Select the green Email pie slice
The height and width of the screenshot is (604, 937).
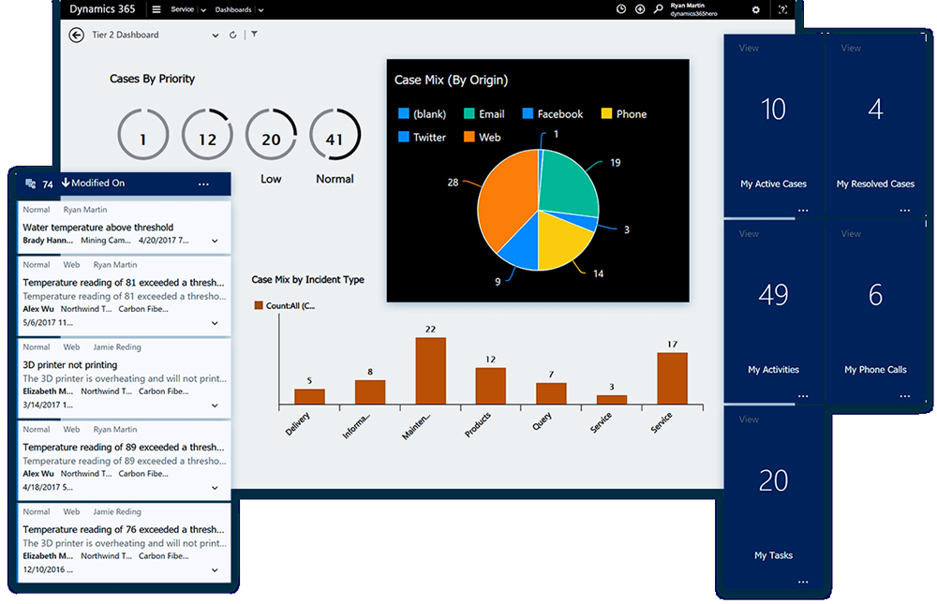point(568,183)
